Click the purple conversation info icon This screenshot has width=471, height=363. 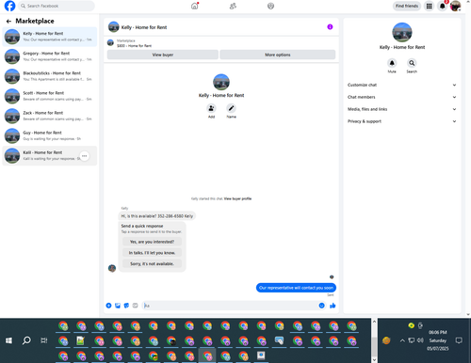click(x=330, y=27)
